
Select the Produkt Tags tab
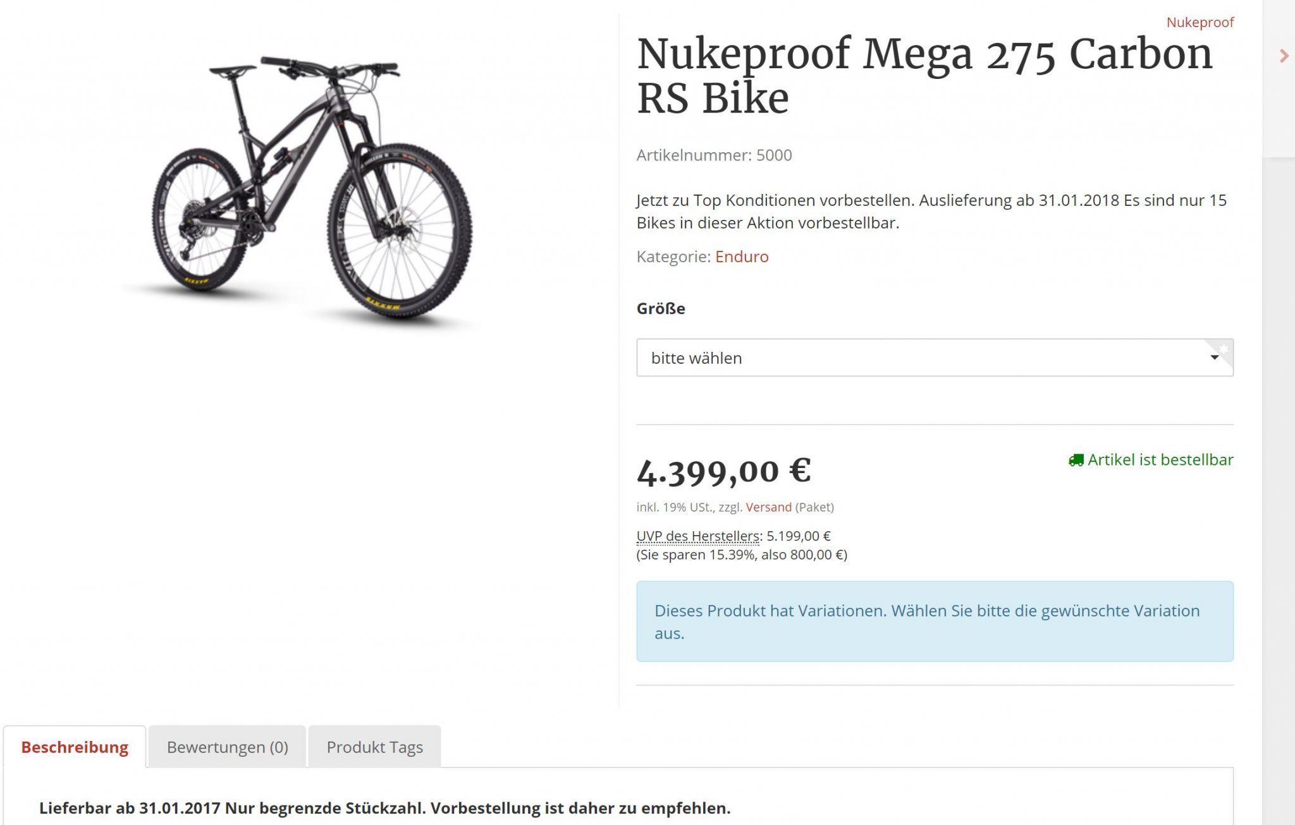tap(374, 747)
